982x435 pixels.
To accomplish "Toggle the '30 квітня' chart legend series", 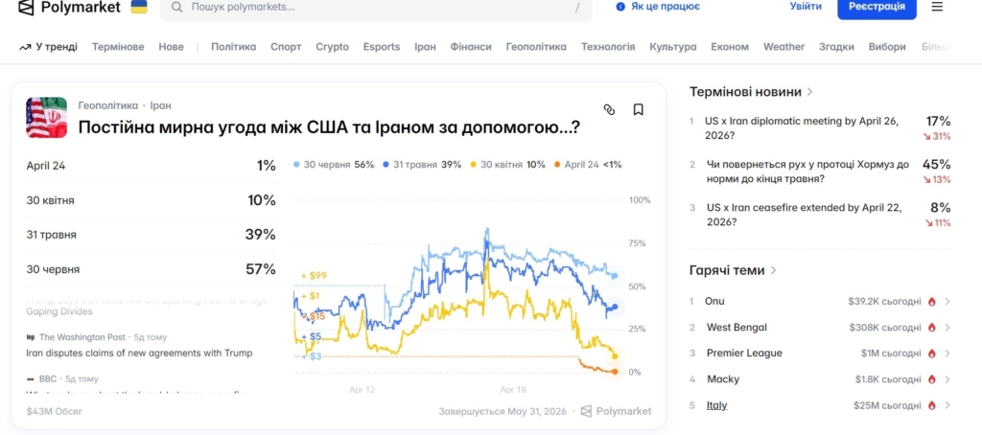I will pos(506,165).
